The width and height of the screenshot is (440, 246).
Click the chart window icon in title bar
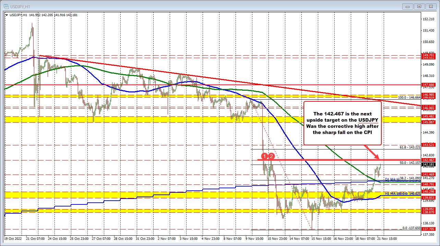[x=5, y=6]
